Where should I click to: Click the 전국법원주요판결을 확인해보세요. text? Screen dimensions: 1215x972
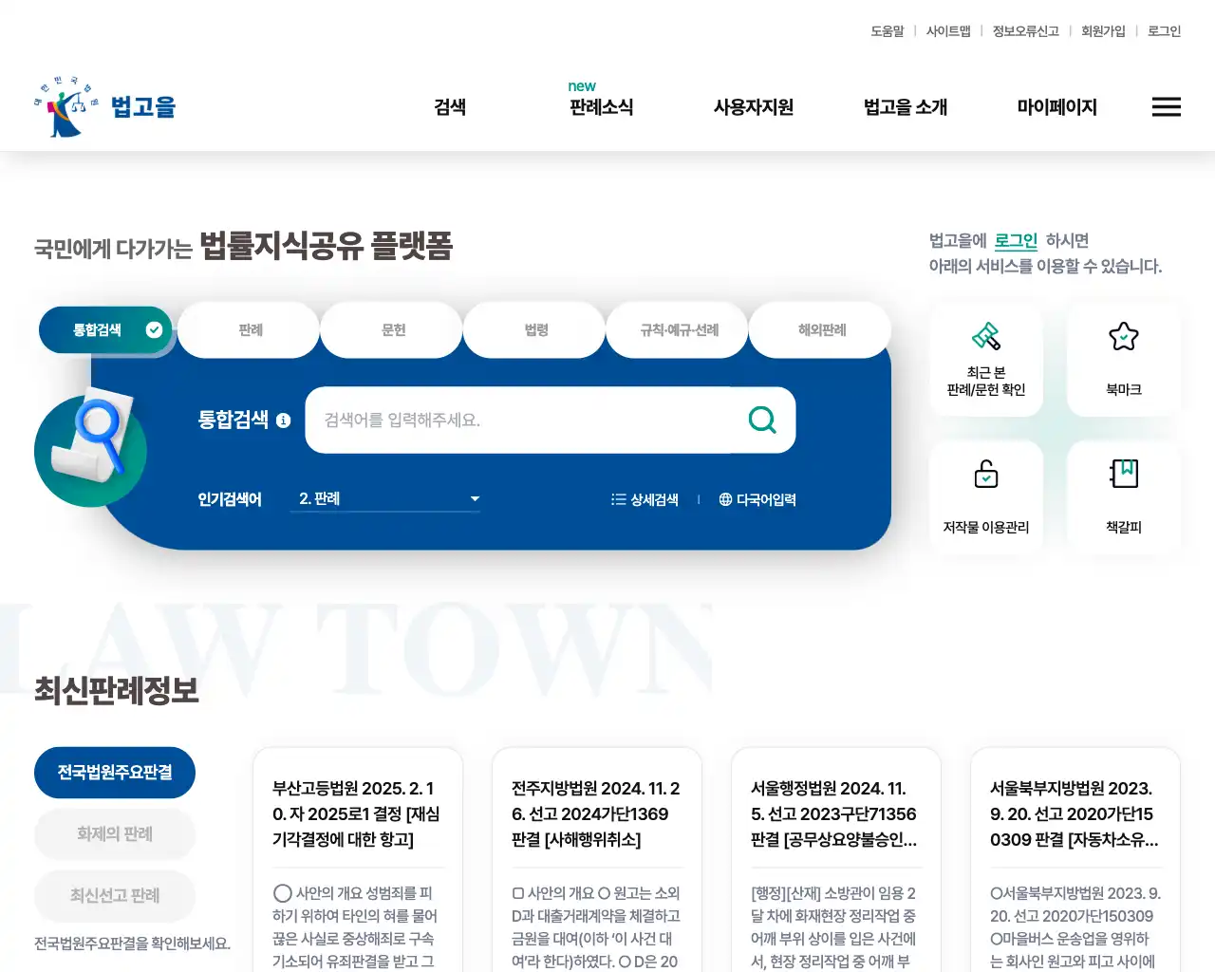tap(132, 944)
